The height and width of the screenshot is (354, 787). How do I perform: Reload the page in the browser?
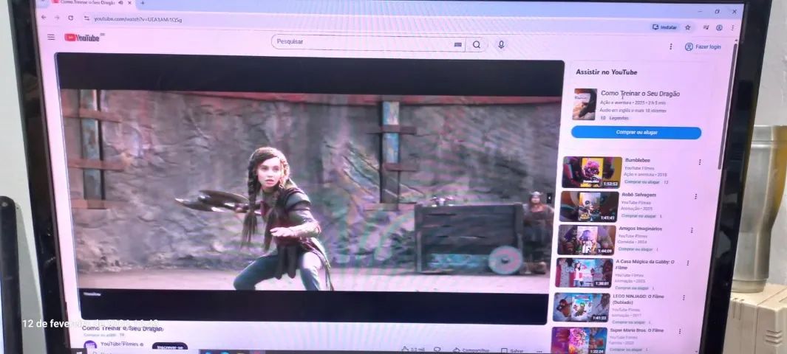71,18
